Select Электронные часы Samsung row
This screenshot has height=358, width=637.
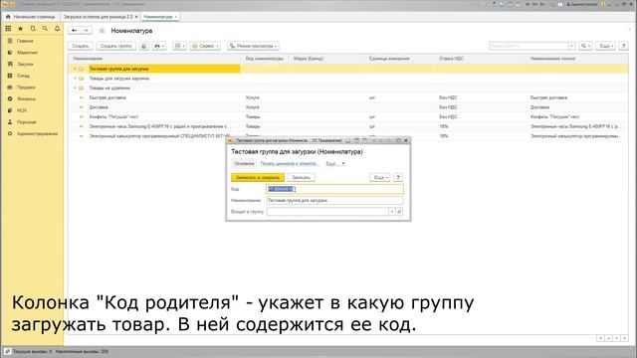pyautogui.click(x=348, y=126)
